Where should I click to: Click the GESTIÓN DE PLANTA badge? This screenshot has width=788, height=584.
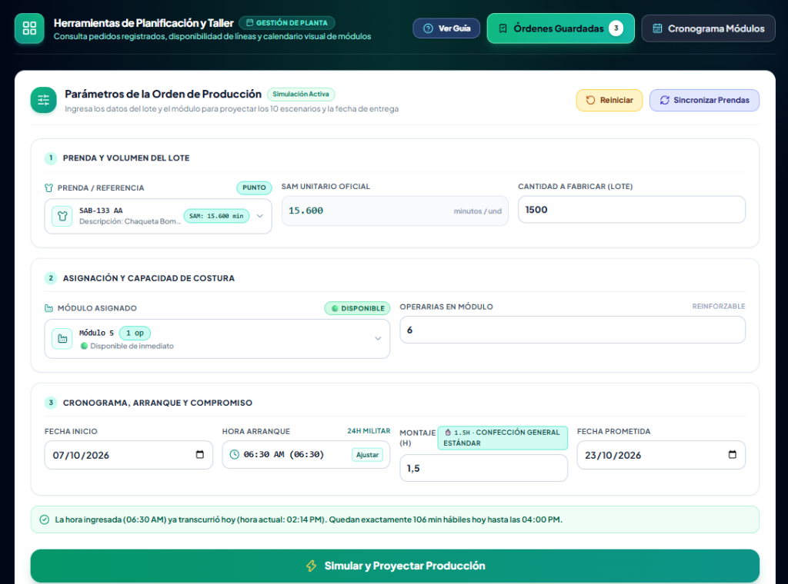point(286,23)
